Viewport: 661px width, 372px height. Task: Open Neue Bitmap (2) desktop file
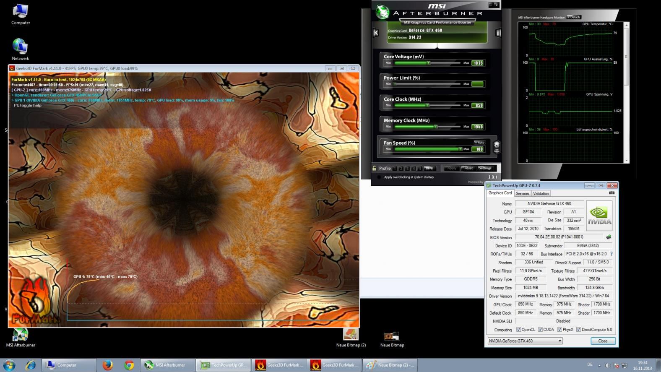point(351,338)
